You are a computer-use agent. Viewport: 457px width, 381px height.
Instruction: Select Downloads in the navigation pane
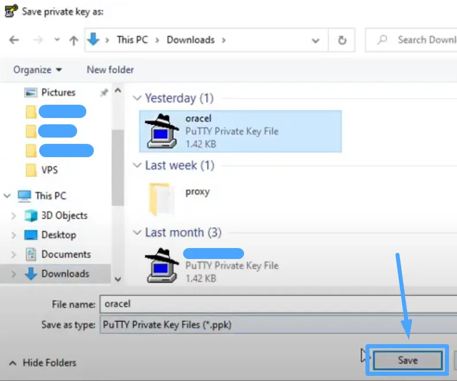coord(65,274)
